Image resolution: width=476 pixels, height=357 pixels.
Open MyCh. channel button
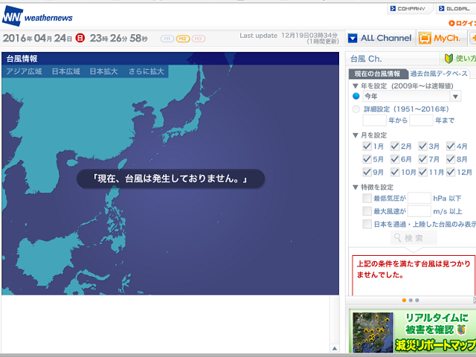click(442, 38)
